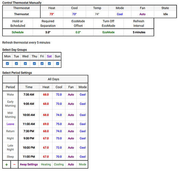Toggle the Sat day checkbox
This screenshot has width=180, height=171.
point(49,64)
